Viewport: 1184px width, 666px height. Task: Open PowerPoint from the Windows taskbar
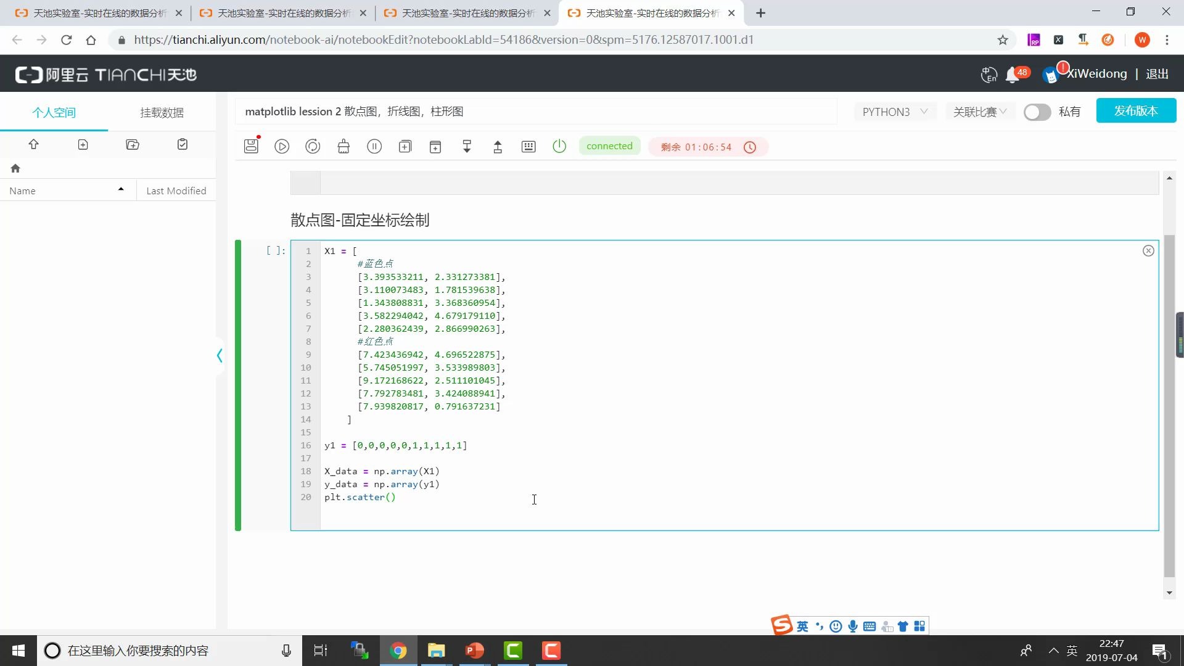tap(474, 651)
